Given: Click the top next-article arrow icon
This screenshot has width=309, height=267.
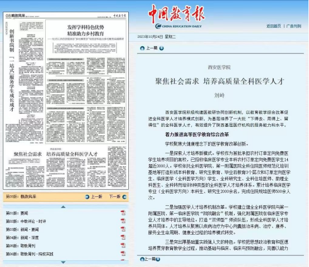Looking at the screenshot, I should point(161,48).
